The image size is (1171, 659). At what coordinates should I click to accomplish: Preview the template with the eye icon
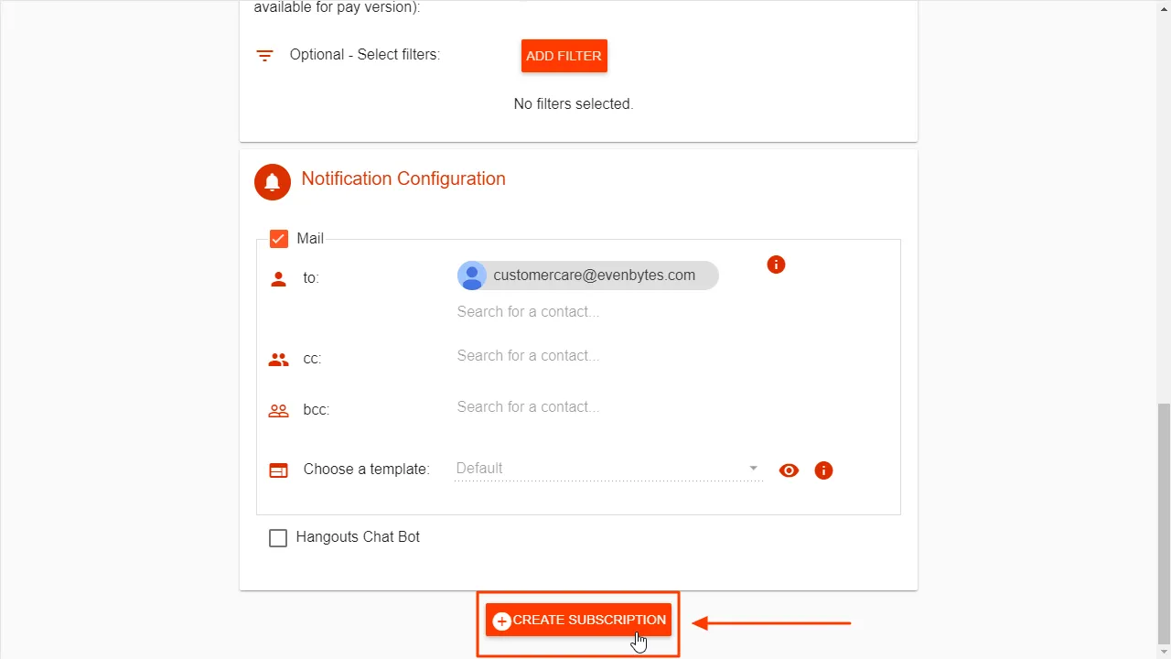(789, 470)
